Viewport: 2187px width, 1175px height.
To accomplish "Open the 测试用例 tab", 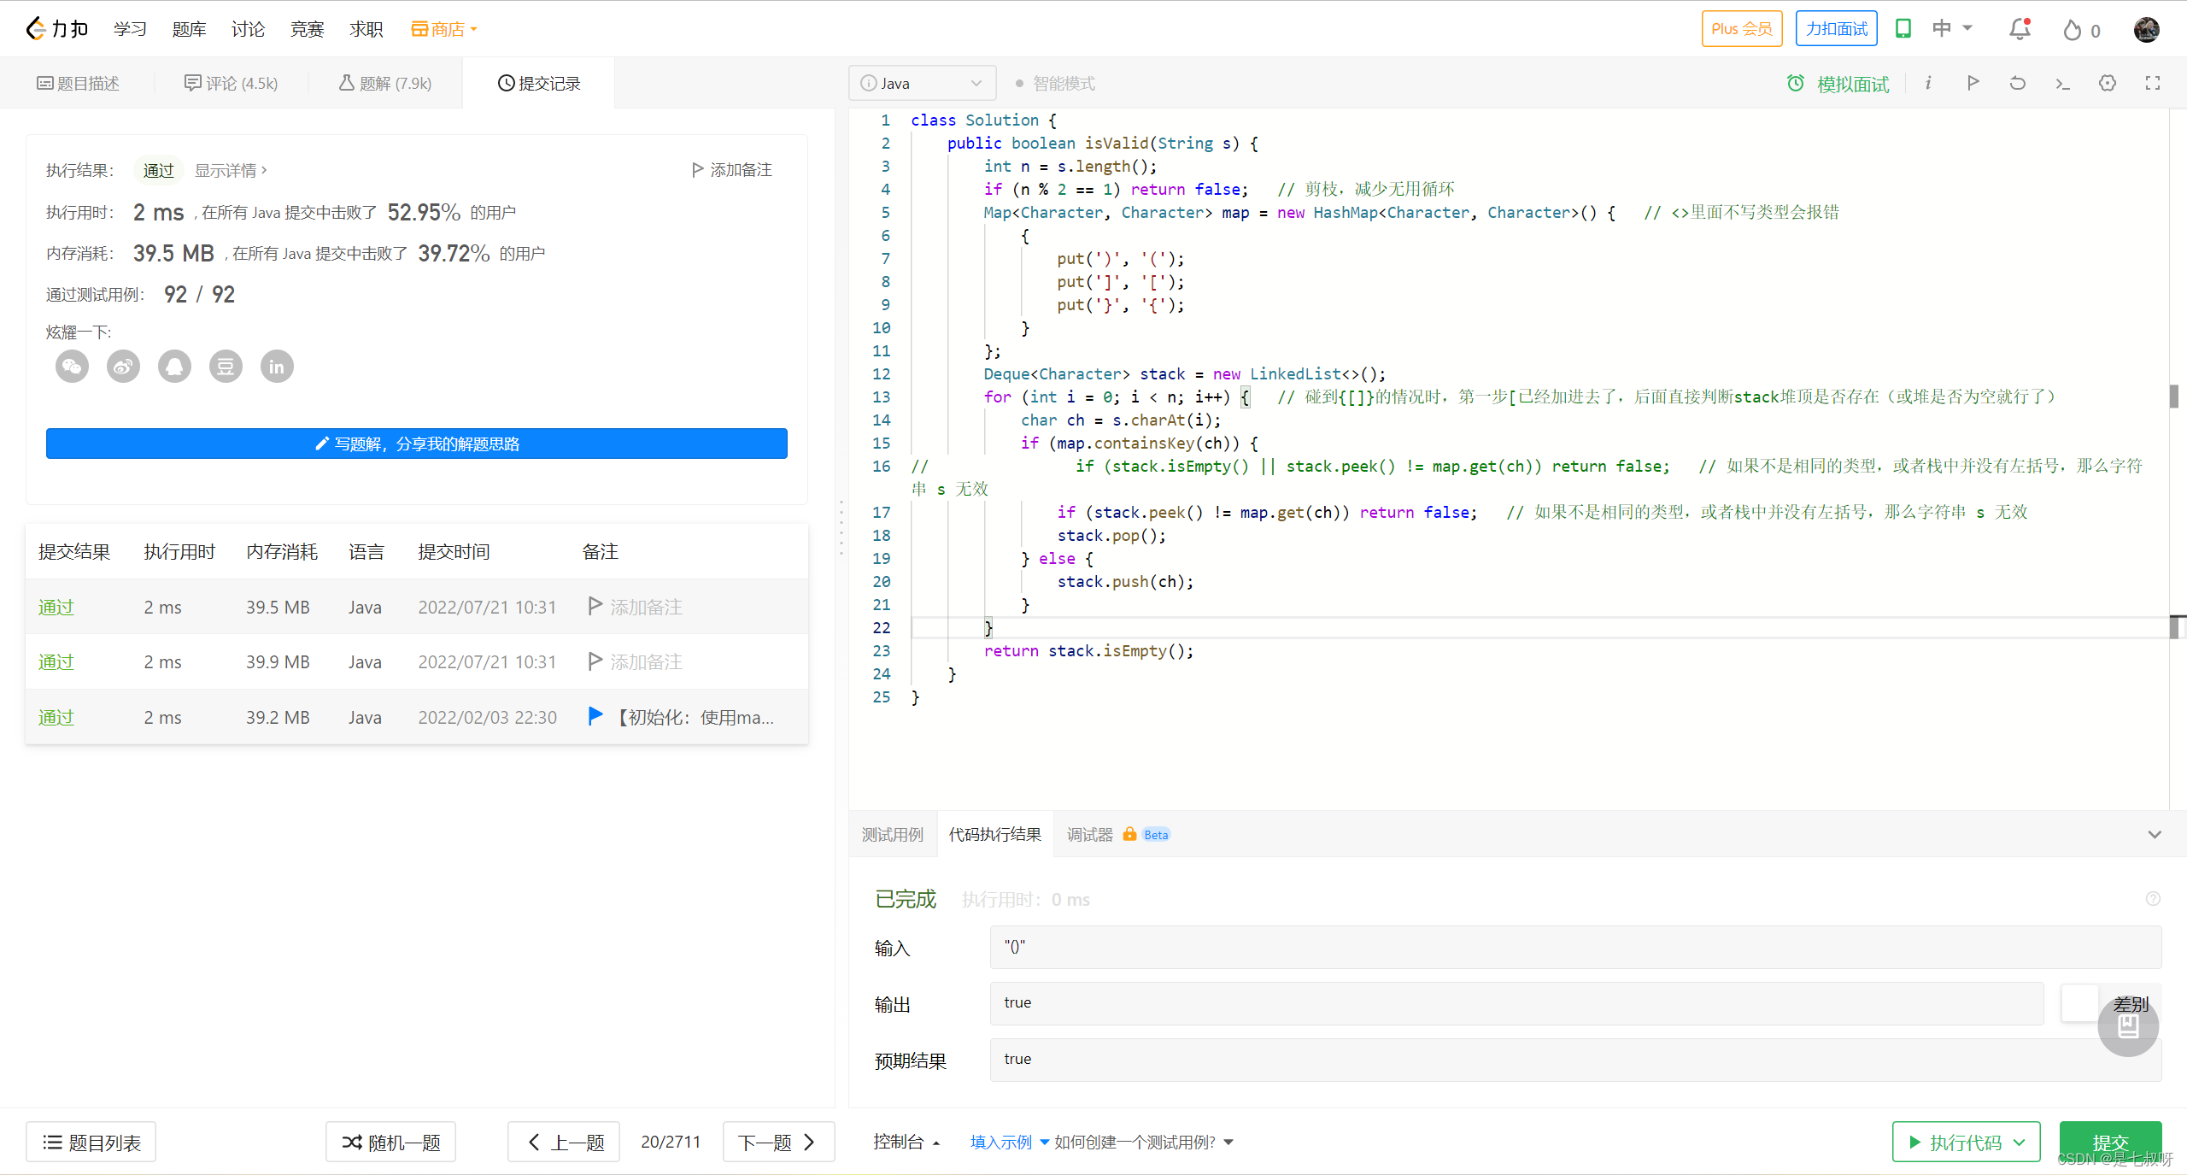I will click(x=893, y=834).
